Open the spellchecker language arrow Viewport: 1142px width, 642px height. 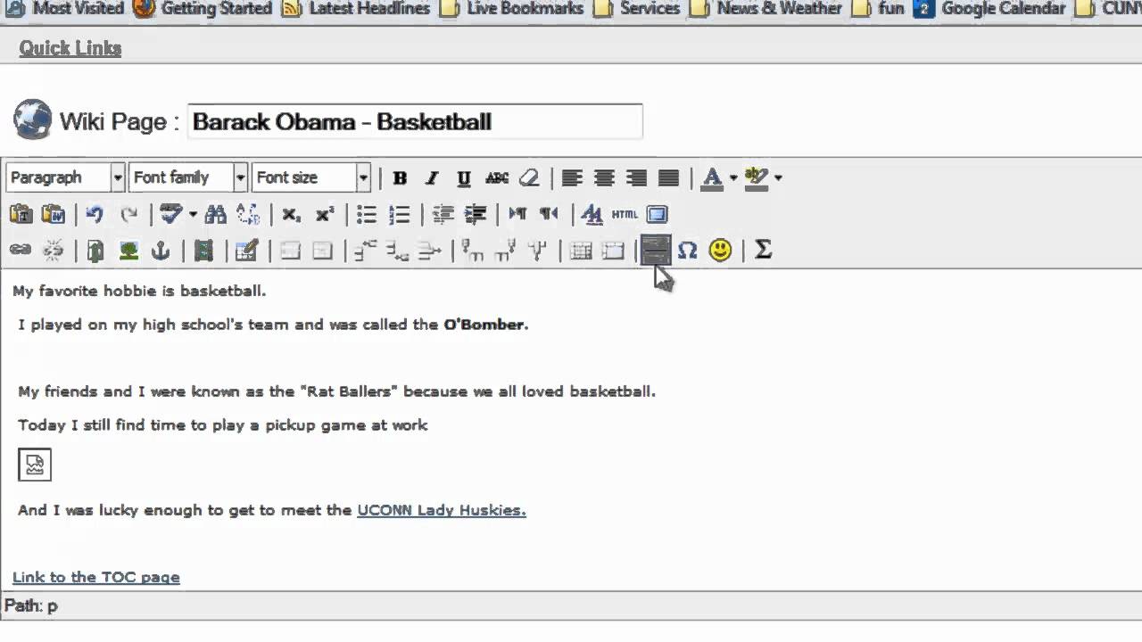[x=193, y=214]
